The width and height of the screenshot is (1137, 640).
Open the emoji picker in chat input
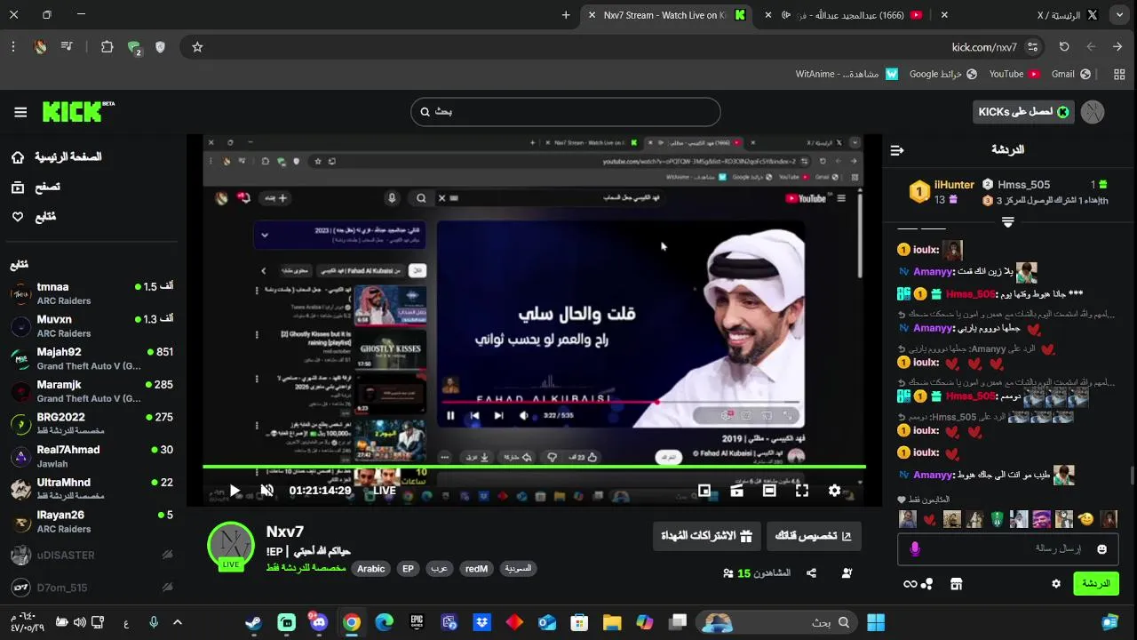coord(1101,549)
